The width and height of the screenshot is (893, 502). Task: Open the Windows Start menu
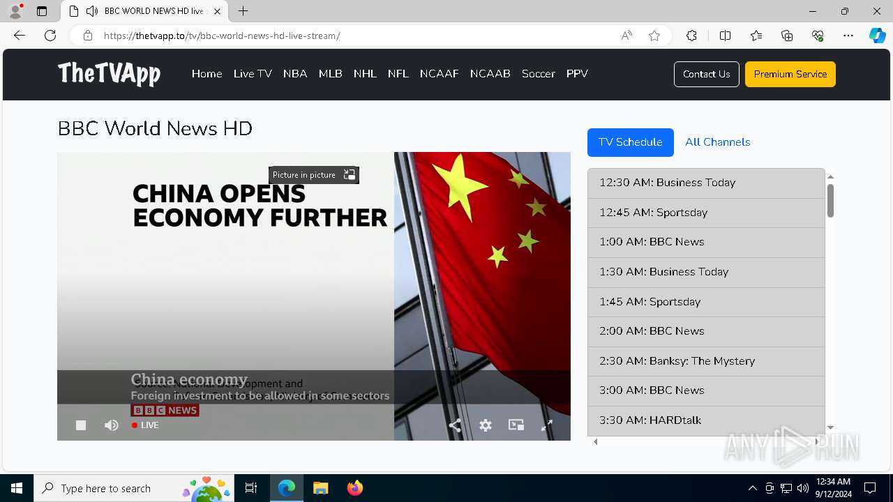(x=17, y=488)
